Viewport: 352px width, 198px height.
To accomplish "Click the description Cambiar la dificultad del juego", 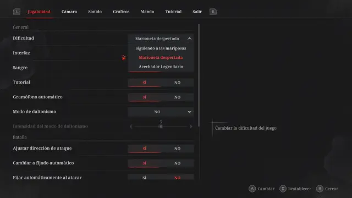I will pos(246,128).
